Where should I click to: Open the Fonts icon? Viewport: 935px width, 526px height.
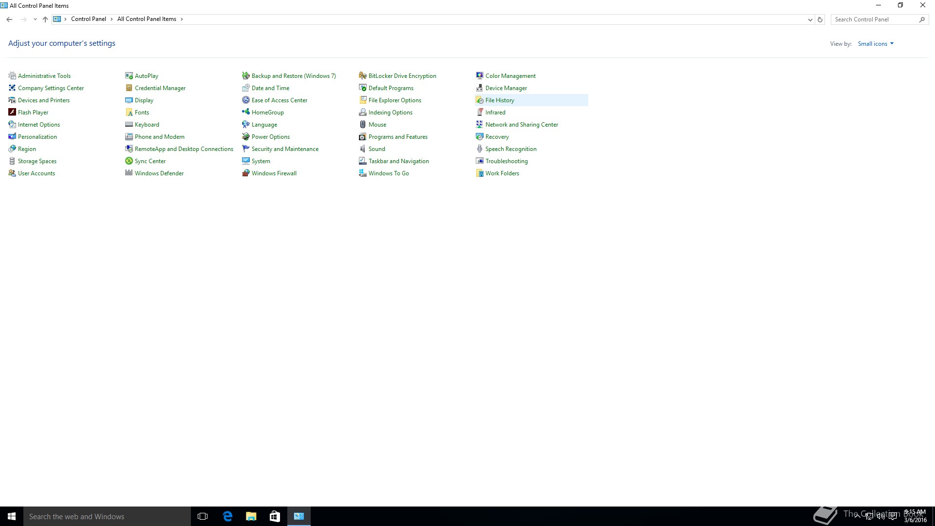[129, 112]
